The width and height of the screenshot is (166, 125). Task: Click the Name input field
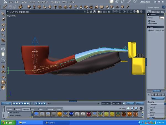click(x=162, y=18)
